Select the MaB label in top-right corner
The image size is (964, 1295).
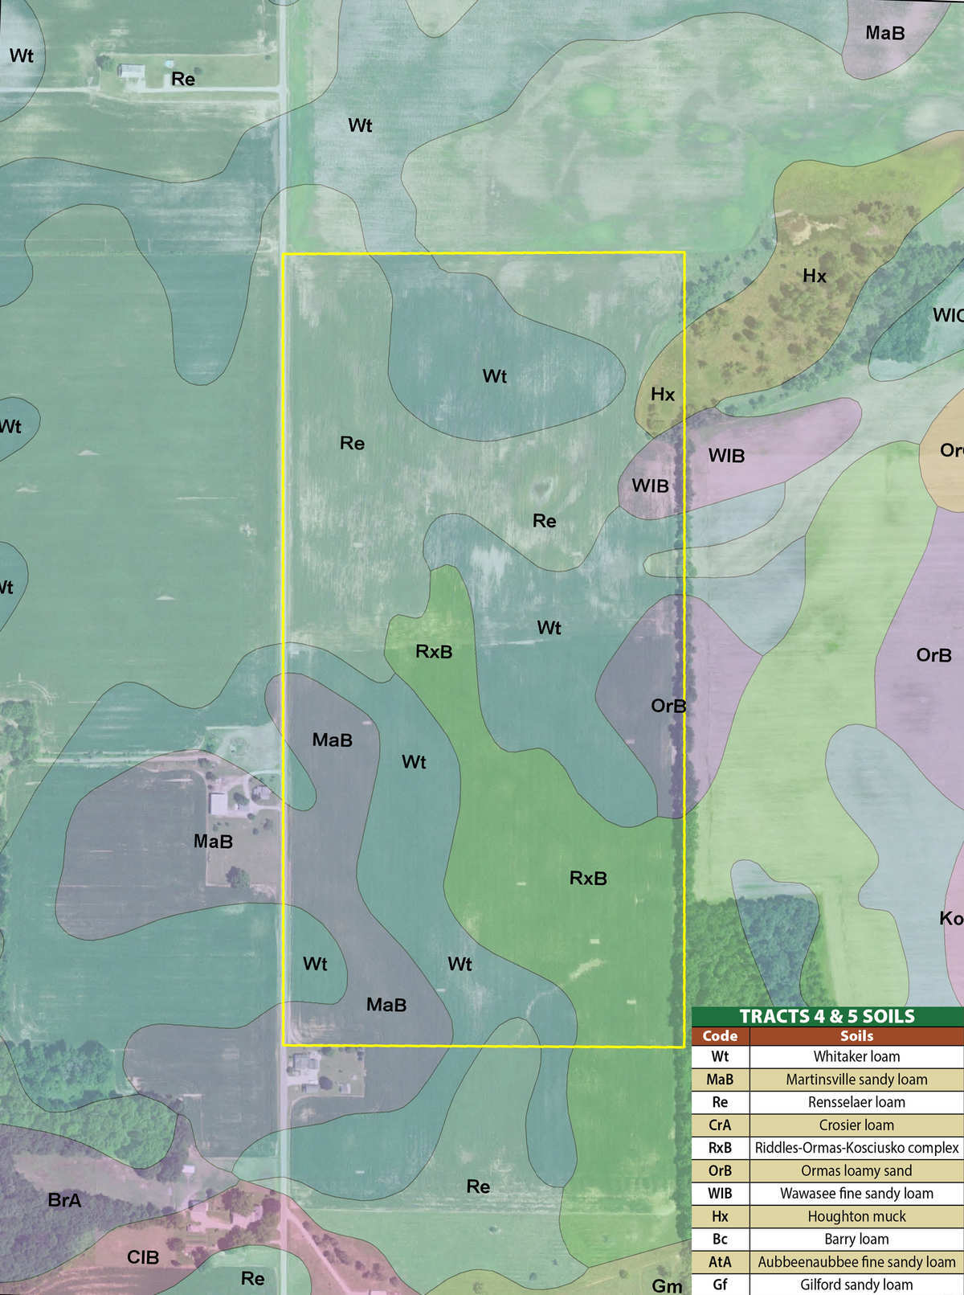884,33
